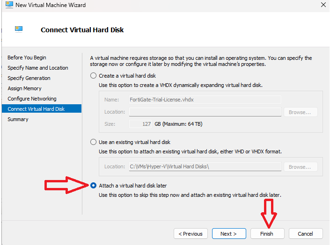Click the wizard icon in the title bar
330x245 pixels.
click(x=8, y=5)
